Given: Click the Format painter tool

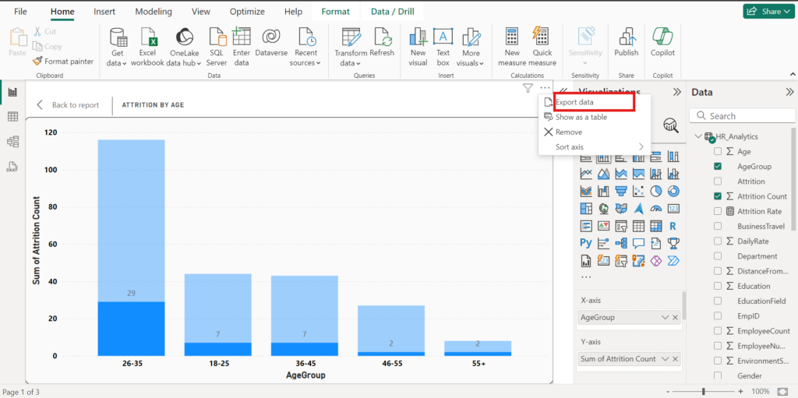Looking at the screenshot, I should (63, 62).
